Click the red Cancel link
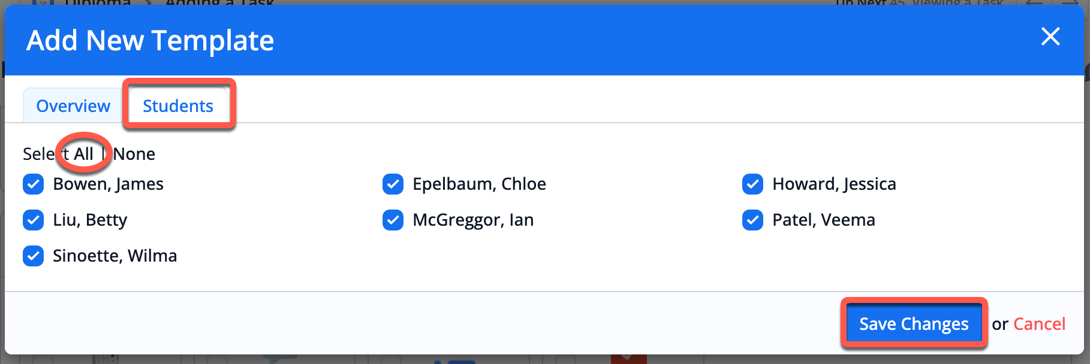This screenshot has width=1090, height=364. [x=1039, y=324]
